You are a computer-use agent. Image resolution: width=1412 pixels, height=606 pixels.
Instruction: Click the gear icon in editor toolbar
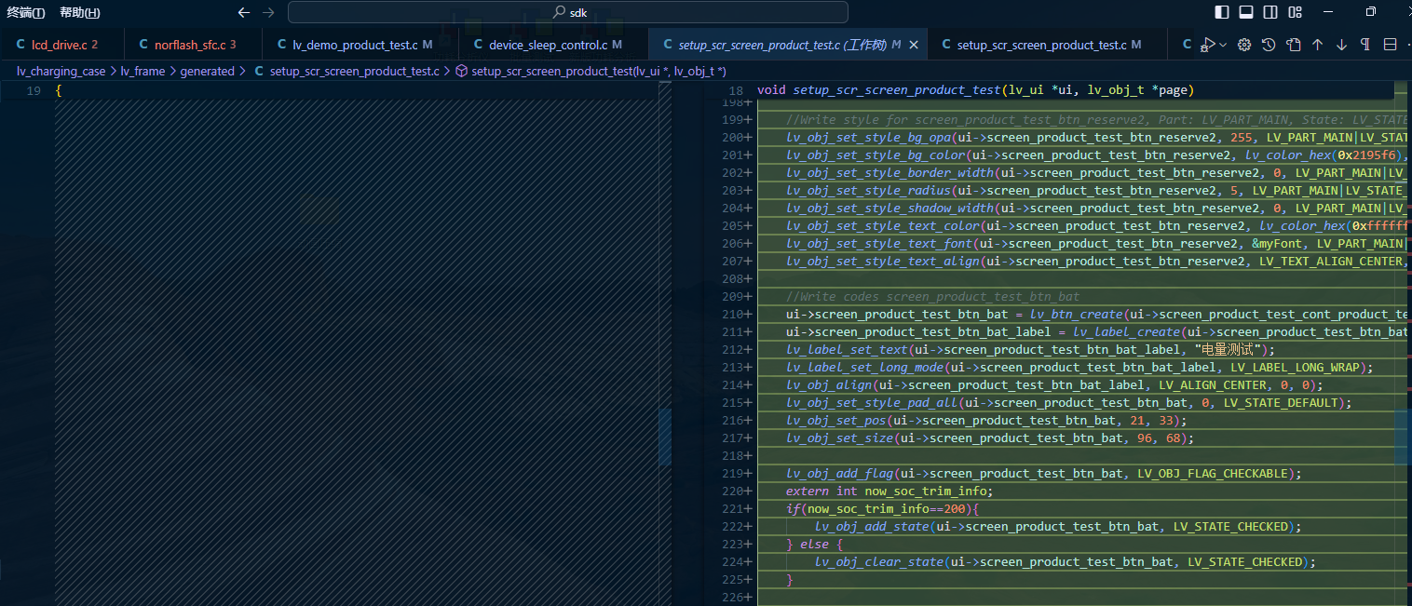[x=1244, y=45]
